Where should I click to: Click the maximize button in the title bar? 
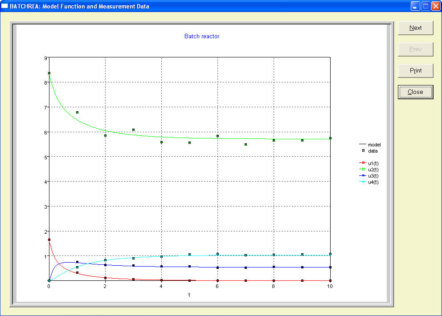[x=426, y=6]
